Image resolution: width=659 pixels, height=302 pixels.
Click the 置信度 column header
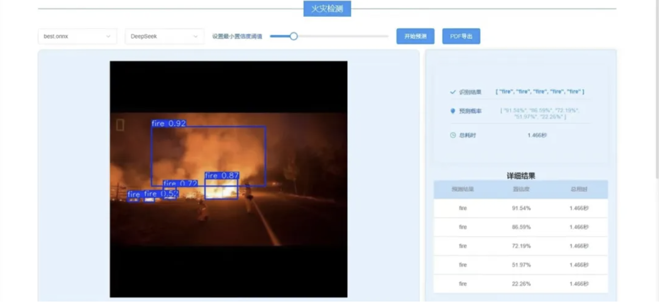[x=521, y=189]
